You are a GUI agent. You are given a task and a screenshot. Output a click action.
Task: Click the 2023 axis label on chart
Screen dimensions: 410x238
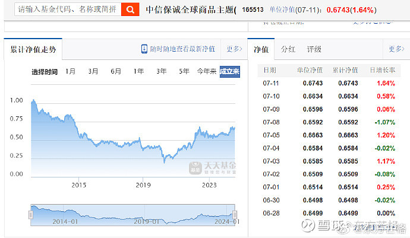point(209,185)
